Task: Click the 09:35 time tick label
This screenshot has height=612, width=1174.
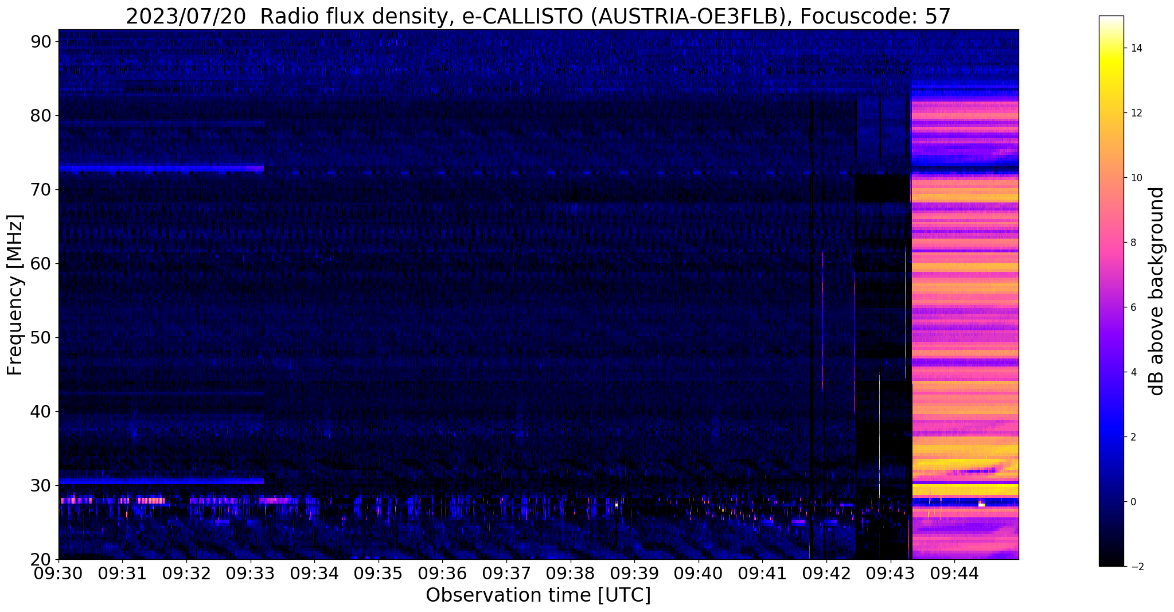Action: [x=379, y=573]
